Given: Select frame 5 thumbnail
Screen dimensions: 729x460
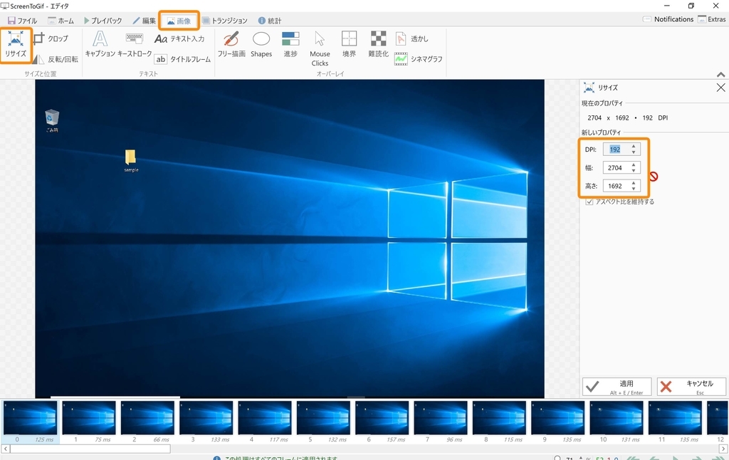Looking at the screenshot, I should tap(323, 418).
